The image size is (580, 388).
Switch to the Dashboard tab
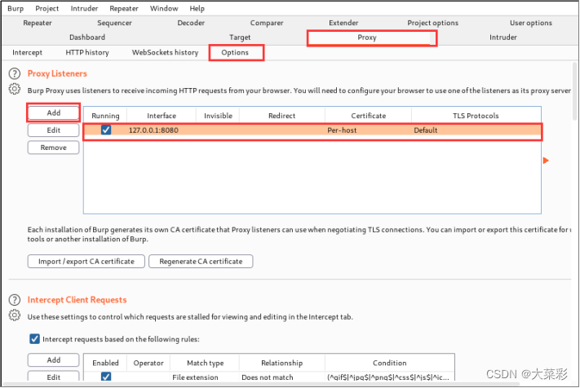point(87,37)
